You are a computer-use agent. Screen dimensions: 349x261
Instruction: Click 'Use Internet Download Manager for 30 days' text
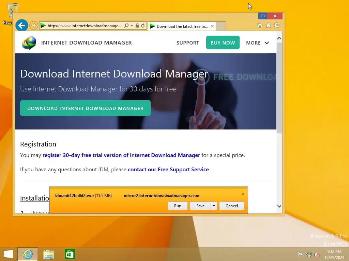click(98, 89)
